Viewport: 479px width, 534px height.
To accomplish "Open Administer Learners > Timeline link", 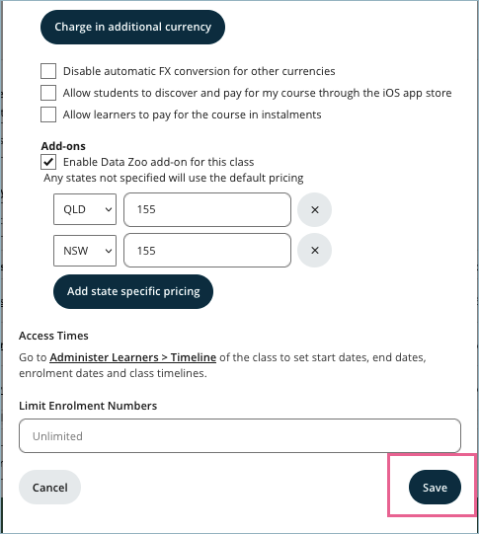I will [x=133, y=357].
